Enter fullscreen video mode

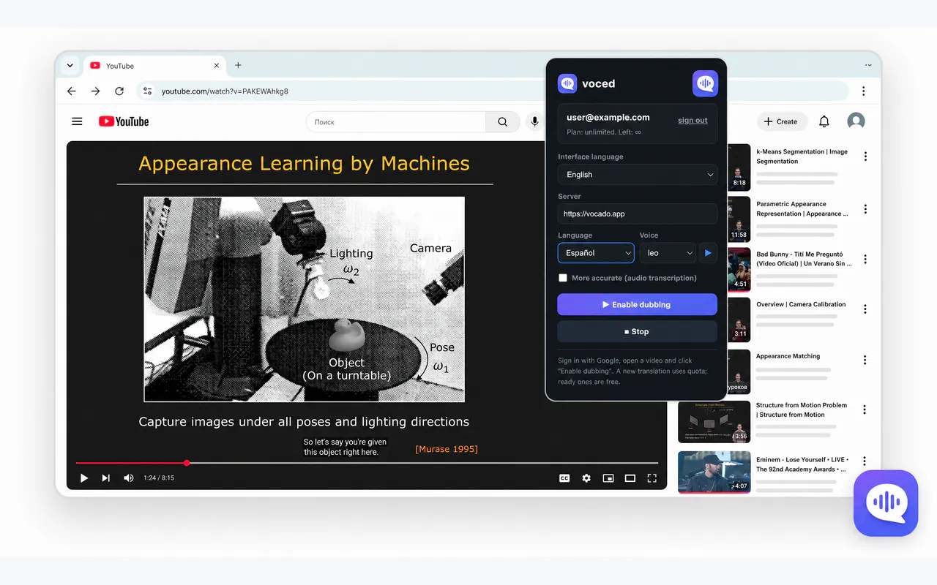coord(652,478)
